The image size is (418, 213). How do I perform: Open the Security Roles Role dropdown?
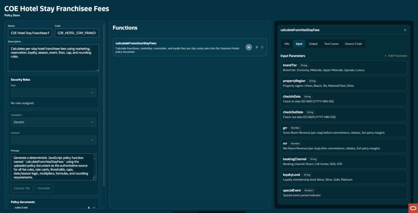pos(53,92)
